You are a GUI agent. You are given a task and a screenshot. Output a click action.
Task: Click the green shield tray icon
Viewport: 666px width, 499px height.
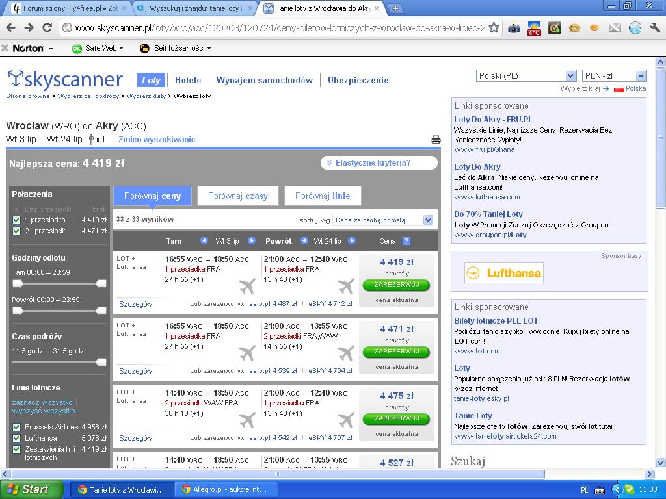(x=630, y=490)
